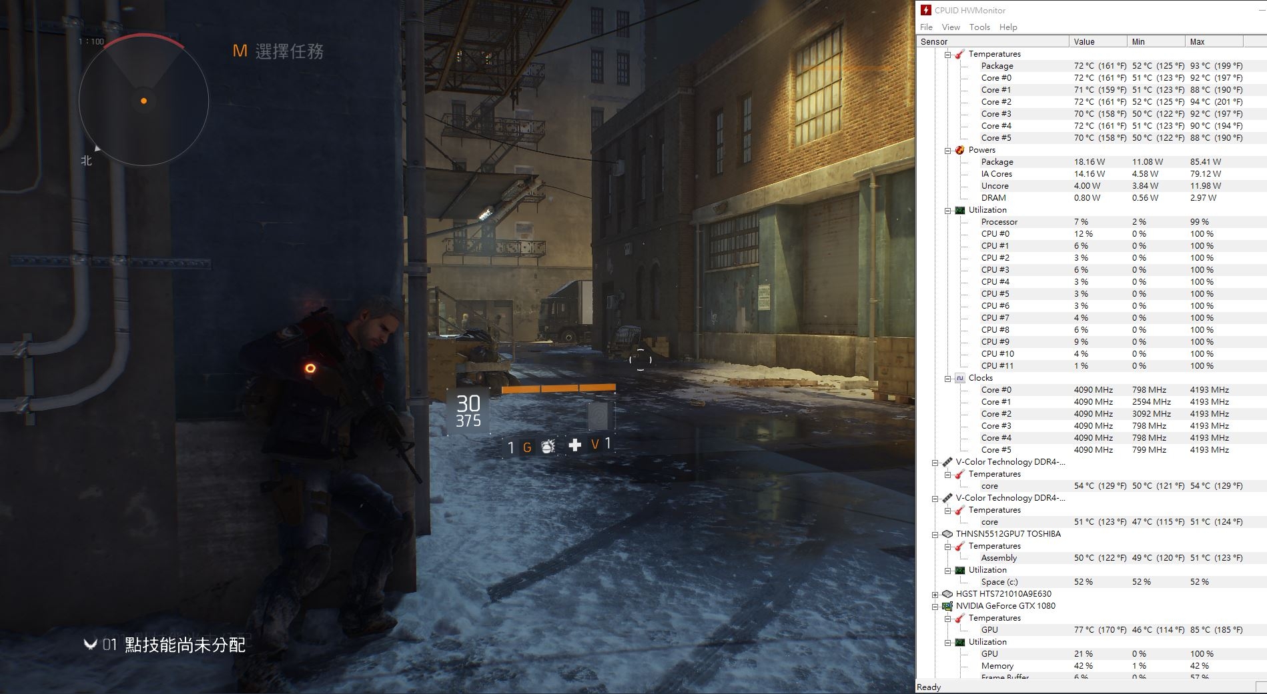Click the Package max temperature 93 °C
1267x694 pixels.
[1216, 66]
